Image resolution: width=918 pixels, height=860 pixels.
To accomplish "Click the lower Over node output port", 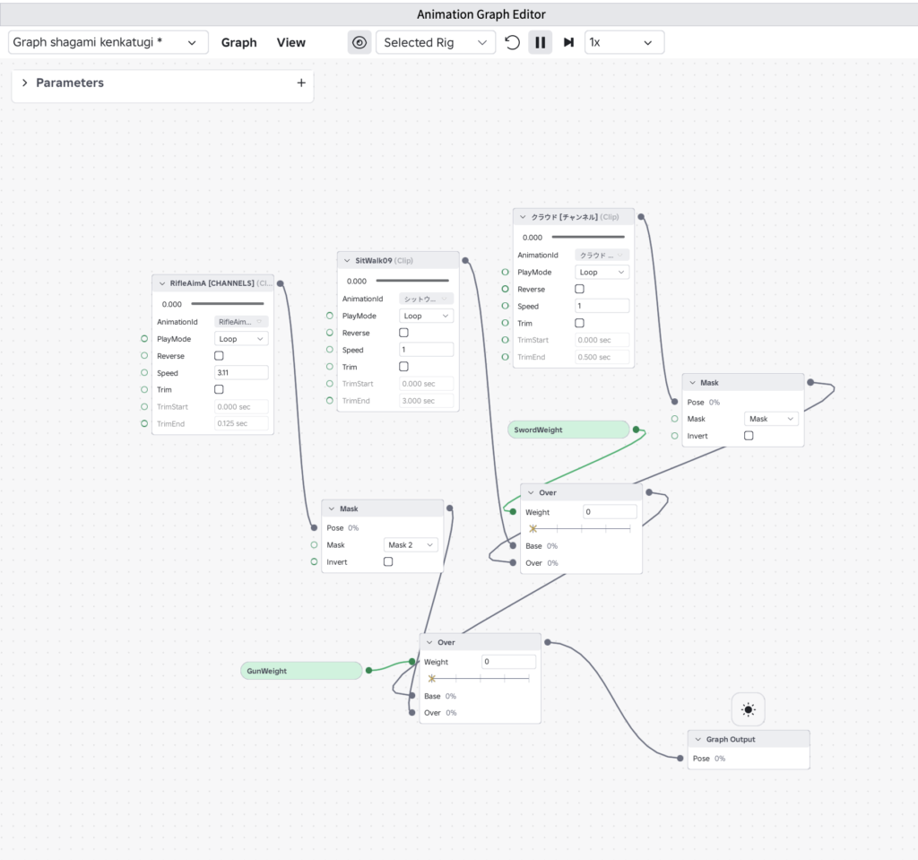I will click(x=548, y=643).
